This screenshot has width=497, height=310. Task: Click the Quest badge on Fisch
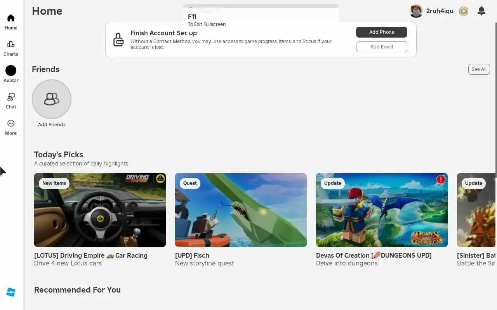[190, 183]
